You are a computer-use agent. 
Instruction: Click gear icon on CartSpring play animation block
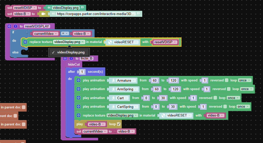pos(78,106)
